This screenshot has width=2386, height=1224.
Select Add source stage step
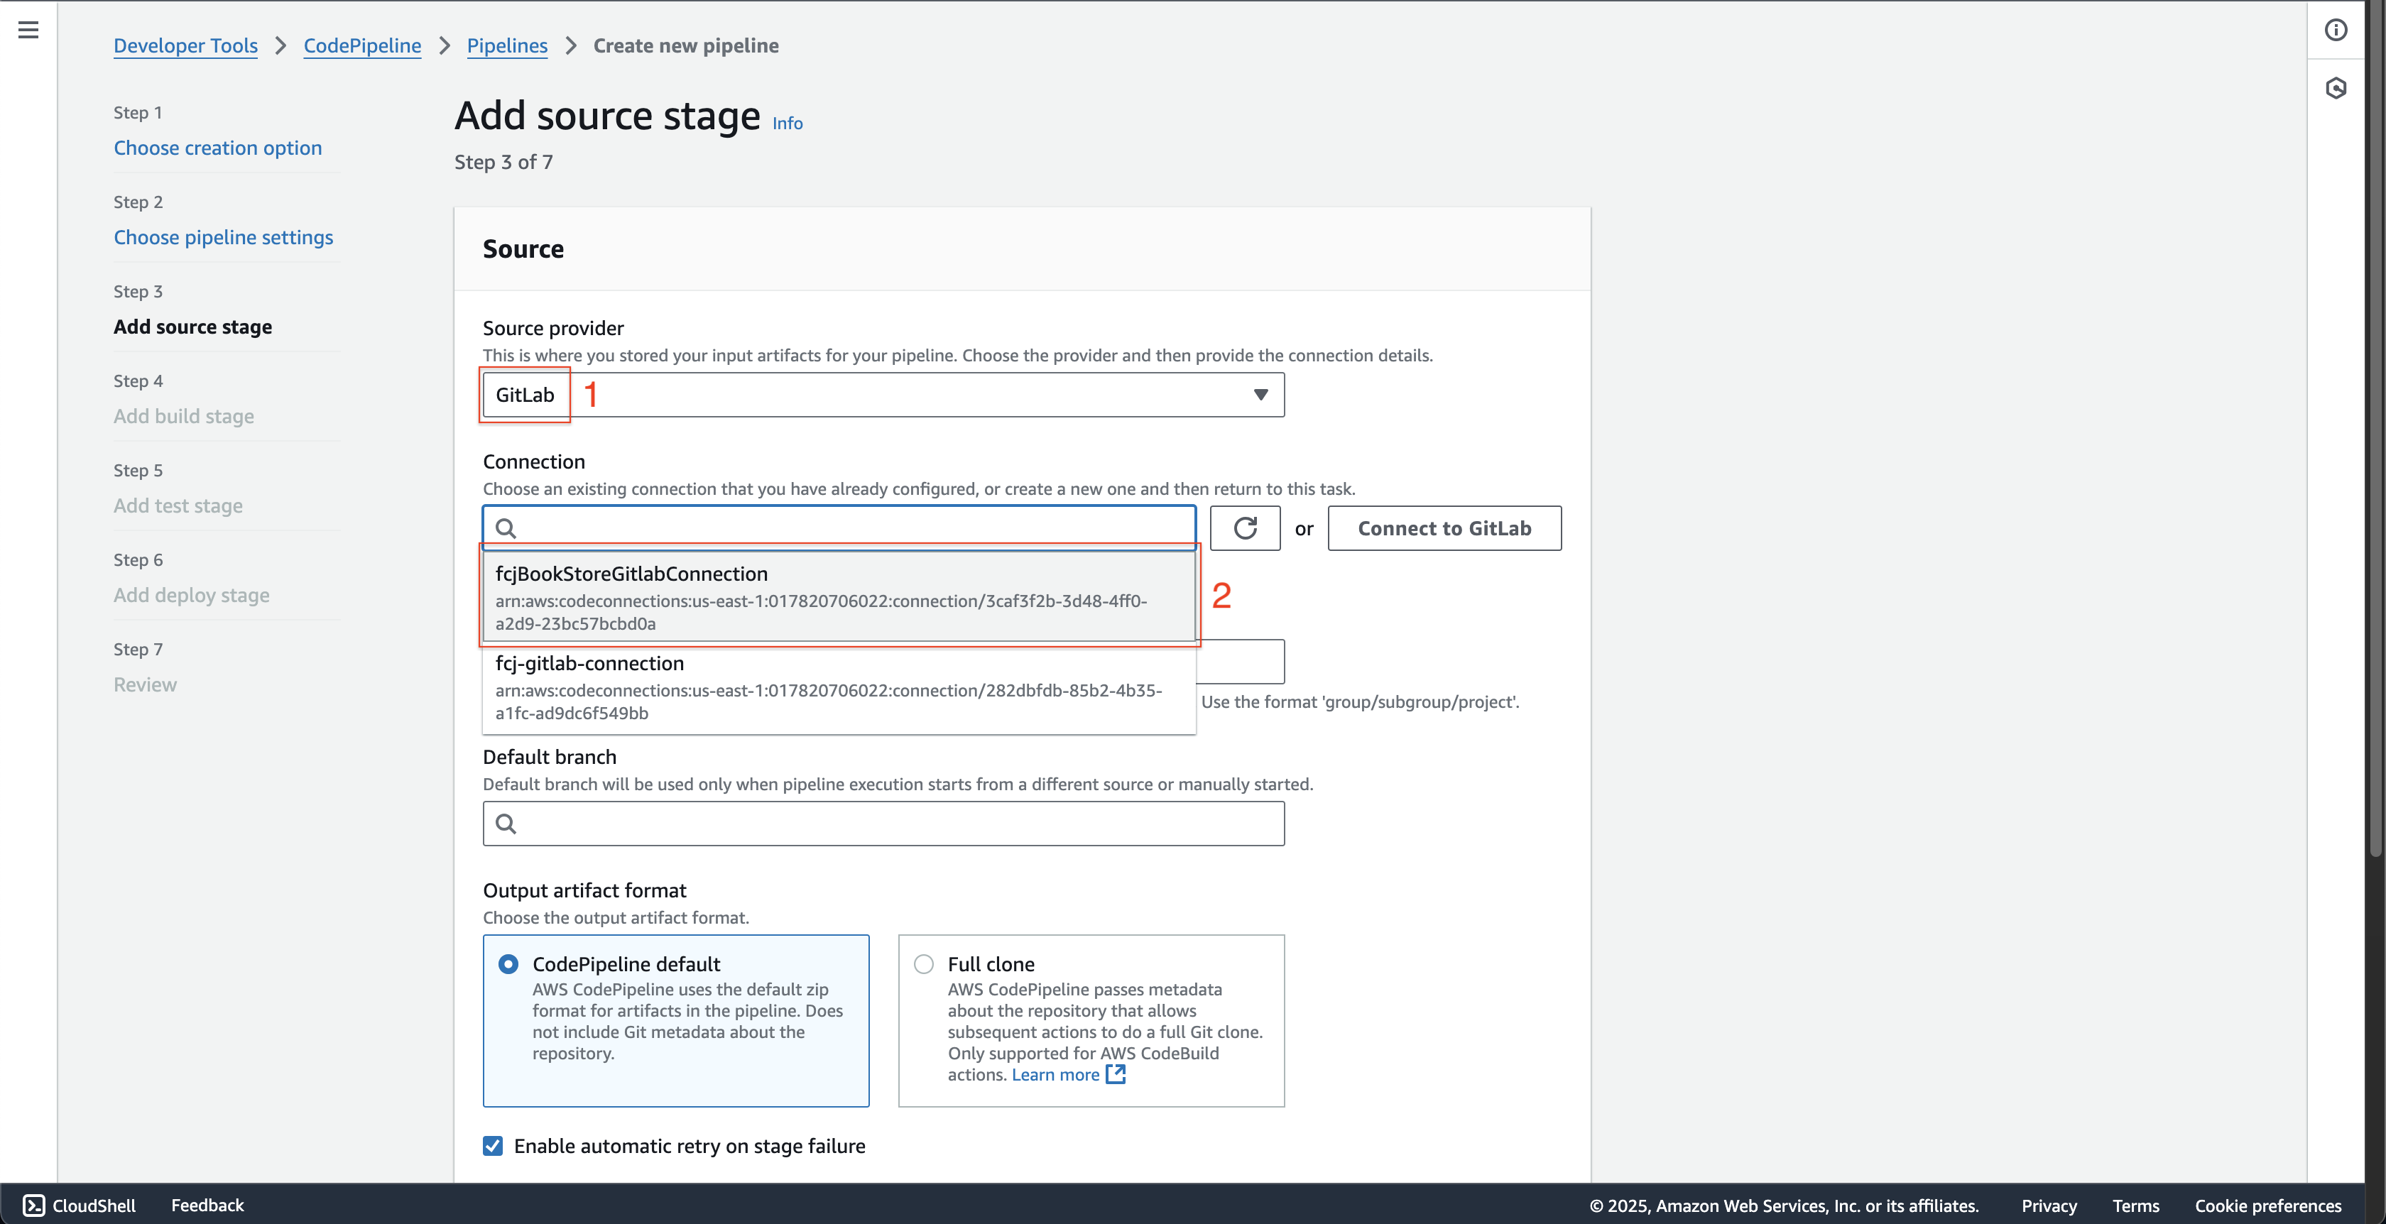[x=192, y=327]
